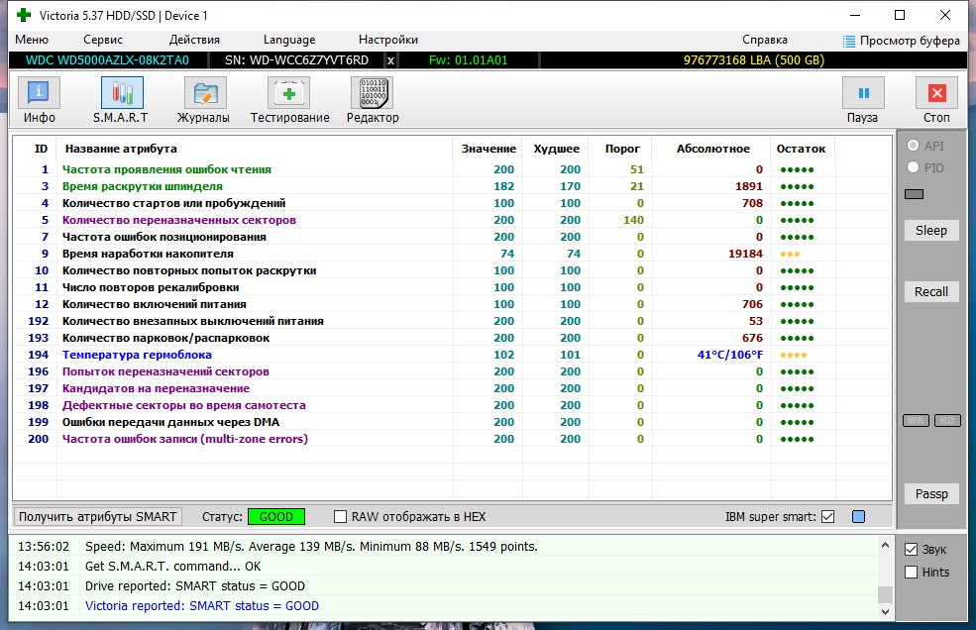Select row Частота ошибок записи (multi-zone errors)
The image size is (976, 630).
(x=453, y=439)
